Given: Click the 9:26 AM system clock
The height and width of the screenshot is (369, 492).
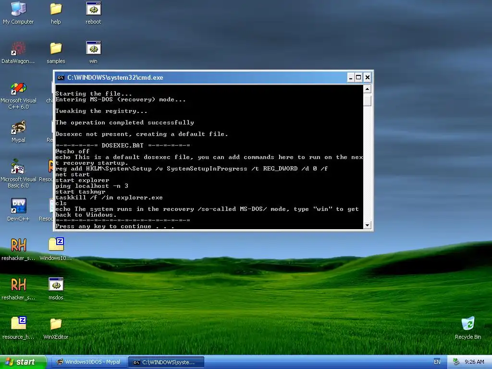Looking at the screenshot, I should click(474, 362).
